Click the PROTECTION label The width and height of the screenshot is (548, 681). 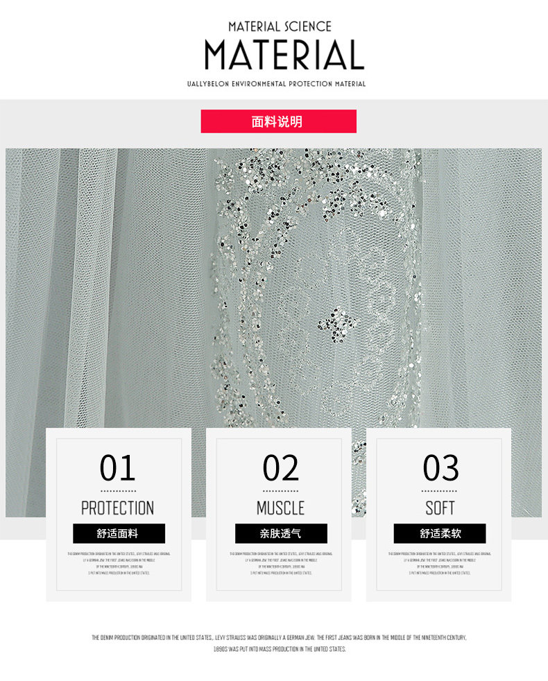click(x=118, y=508)
